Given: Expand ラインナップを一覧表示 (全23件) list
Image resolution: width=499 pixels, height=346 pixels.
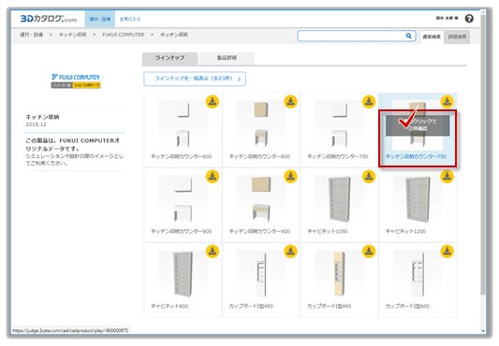Looking at the screenshot, I should (195, 79).
